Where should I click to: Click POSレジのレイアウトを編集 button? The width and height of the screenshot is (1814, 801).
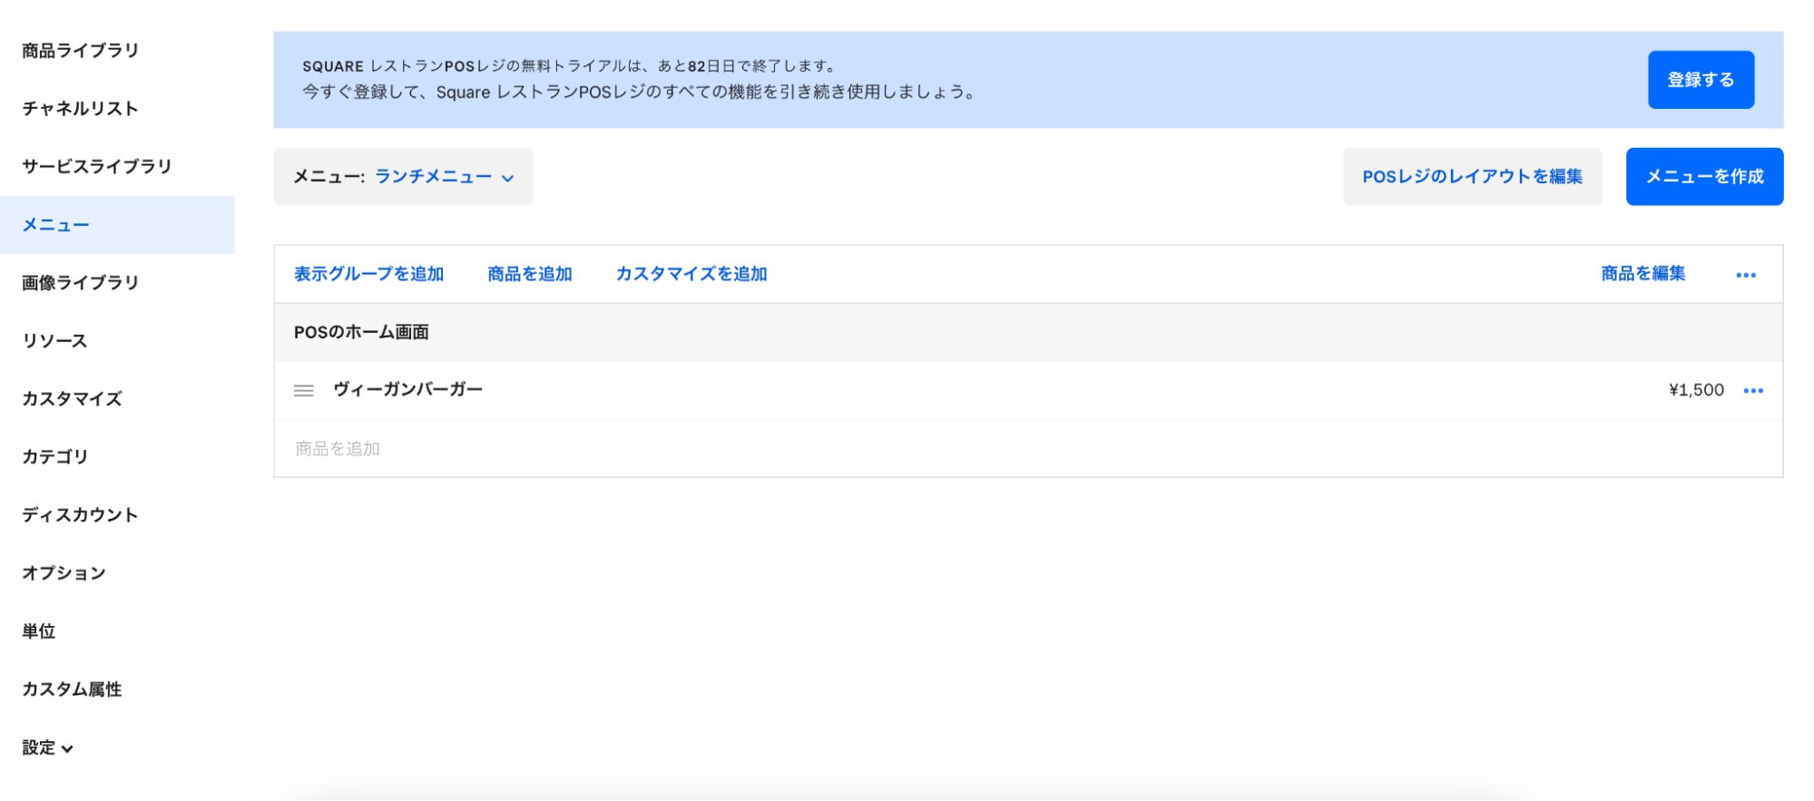[x=1472, y=176]
